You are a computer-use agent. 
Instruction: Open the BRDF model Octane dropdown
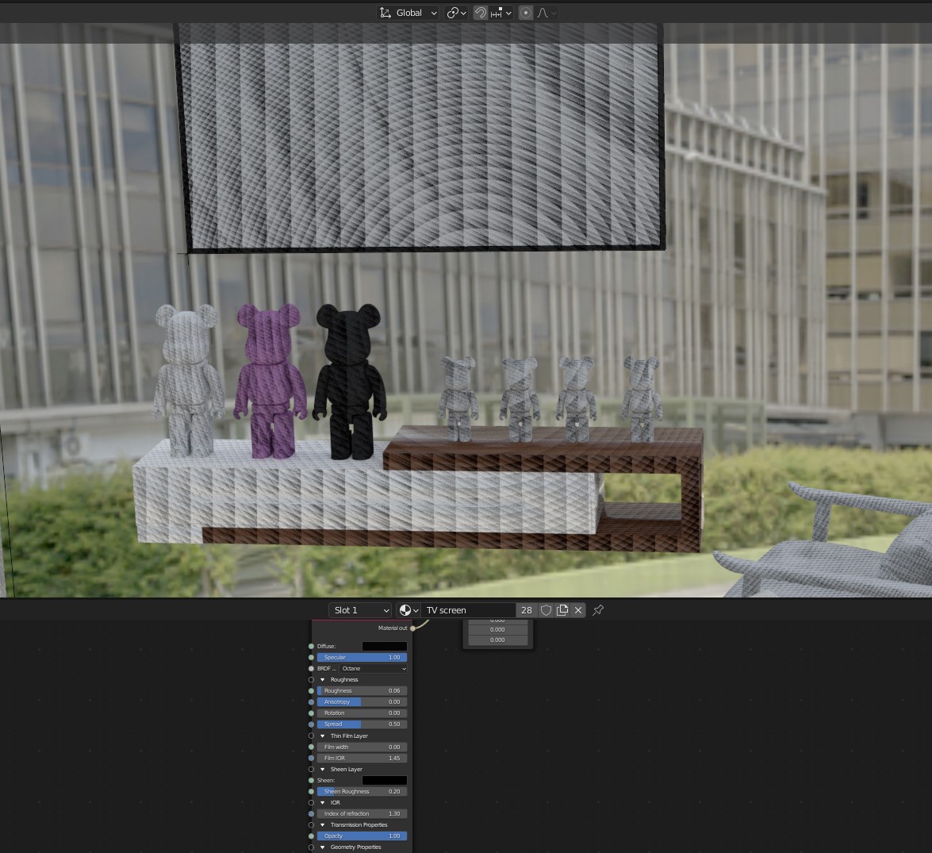click(x=374, y=669)
